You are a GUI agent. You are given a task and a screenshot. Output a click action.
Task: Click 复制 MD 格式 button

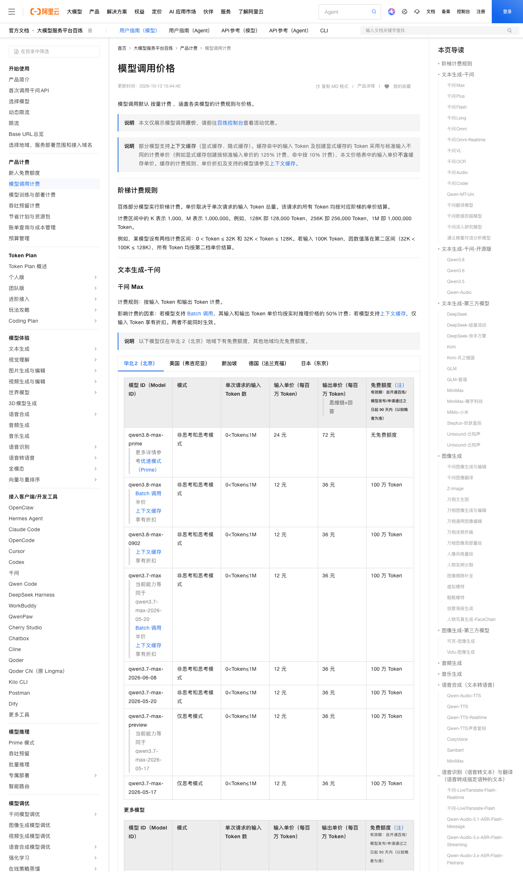pyautogui.click(x=332, y=86)
